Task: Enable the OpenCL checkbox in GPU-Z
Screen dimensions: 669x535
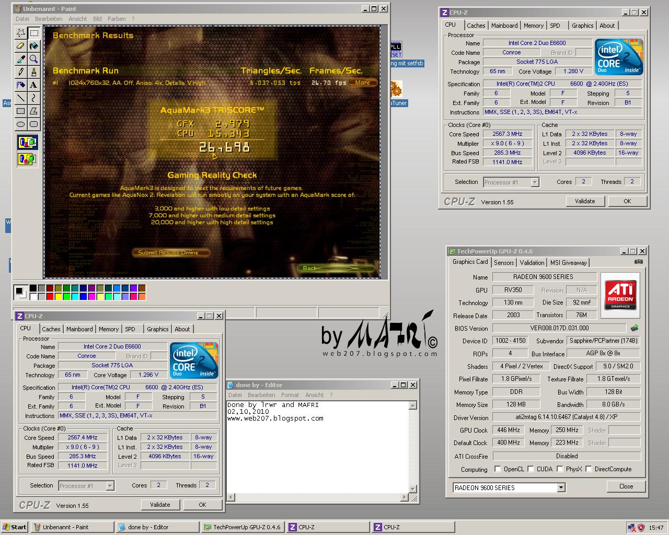Action: coord(498,469)
